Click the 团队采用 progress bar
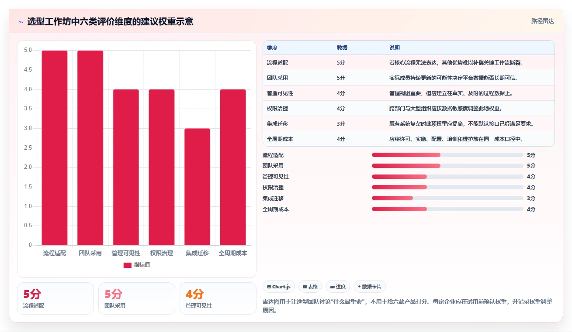This screenshot has width=572, height=332. 447,166
